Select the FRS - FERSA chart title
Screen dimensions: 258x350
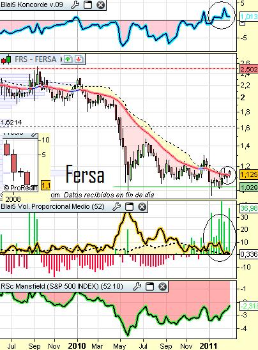(x=36, y=59)
